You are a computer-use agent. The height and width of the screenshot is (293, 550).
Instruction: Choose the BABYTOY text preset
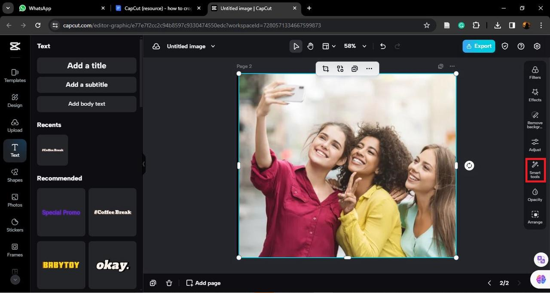(61, 265)
